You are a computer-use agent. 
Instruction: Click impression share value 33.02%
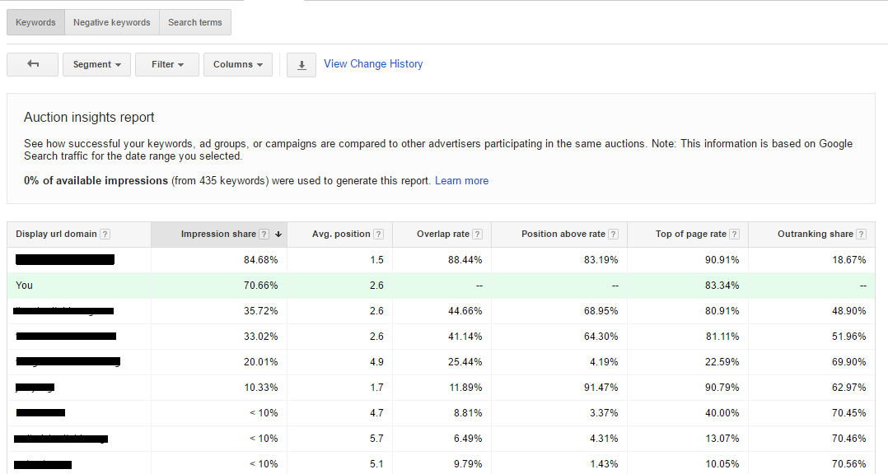(x=260, y=337)
